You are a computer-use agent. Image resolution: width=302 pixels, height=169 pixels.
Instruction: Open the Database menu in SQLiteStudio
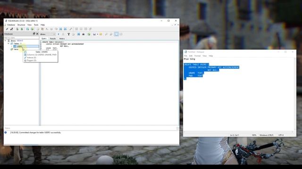coord(11,25)
